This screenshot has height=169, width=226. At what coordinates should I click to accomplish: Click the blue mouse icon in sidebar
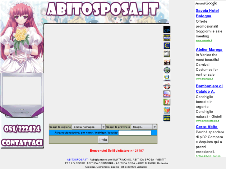[x=167, y=30]
